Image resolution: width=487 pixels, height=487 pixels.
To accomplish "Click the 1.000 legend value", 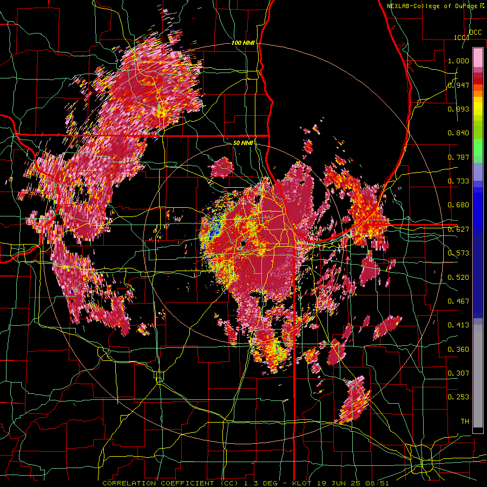I will coord(458,61).
